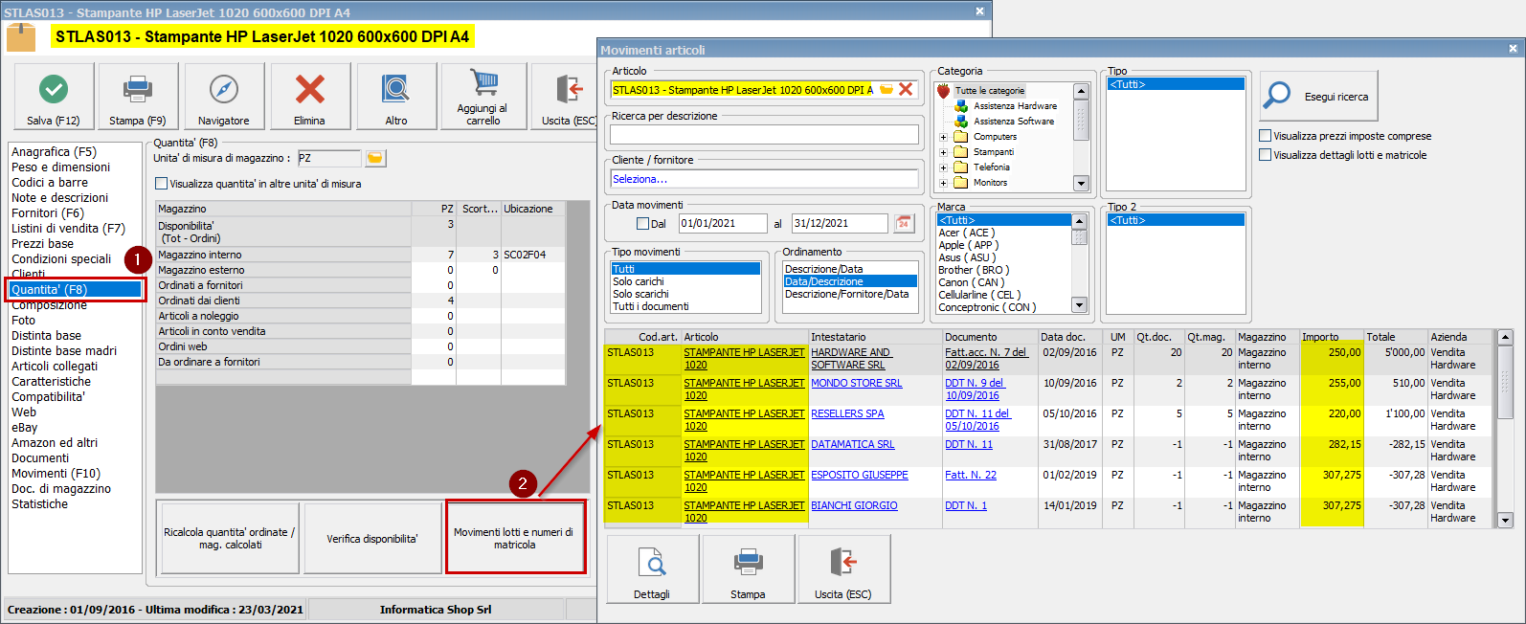1526x624 pixels.
Task: Switch to Listini di vendita (F7)
Action: coord(68,229)
